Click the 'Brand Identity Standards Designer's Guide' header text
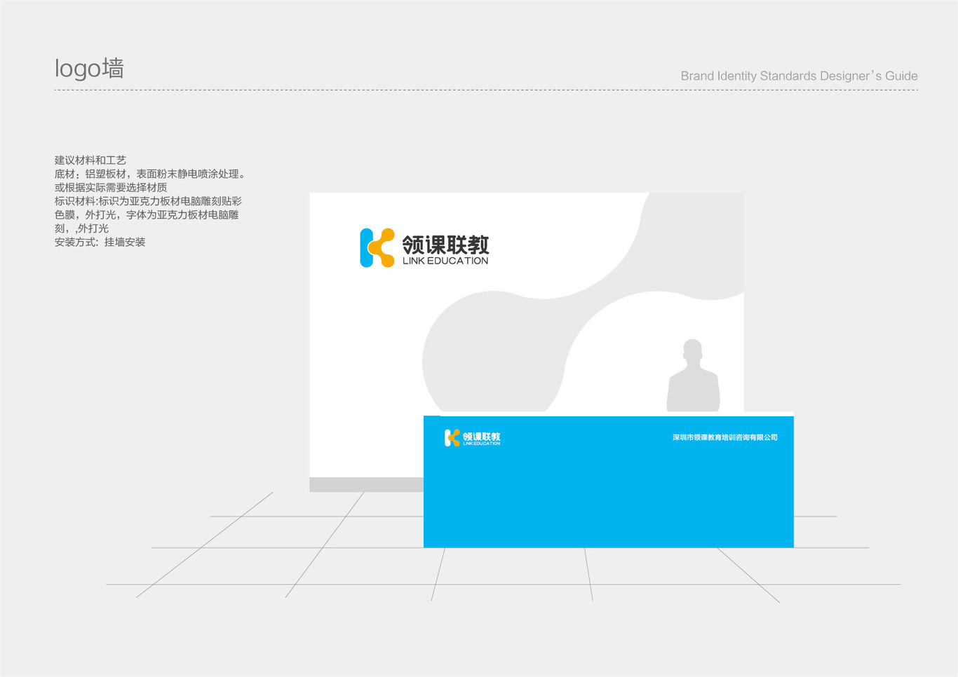Screen dimensions: 958x677 coord(799,76)
